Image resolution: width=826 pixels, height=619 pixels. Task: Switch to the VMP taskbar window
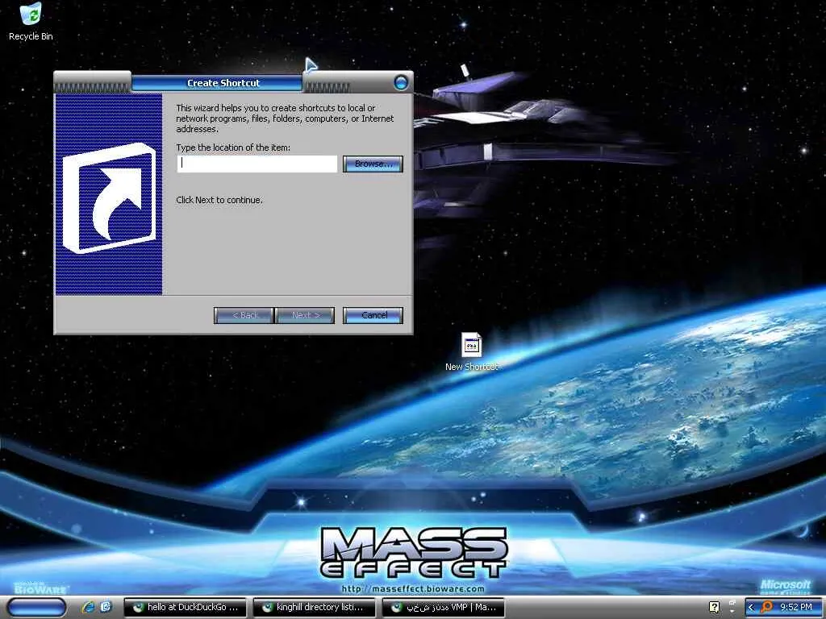[443, 608]
